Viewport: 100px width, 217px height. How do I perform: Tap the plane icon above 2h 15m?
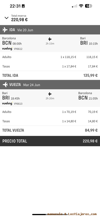click(50, 39)
